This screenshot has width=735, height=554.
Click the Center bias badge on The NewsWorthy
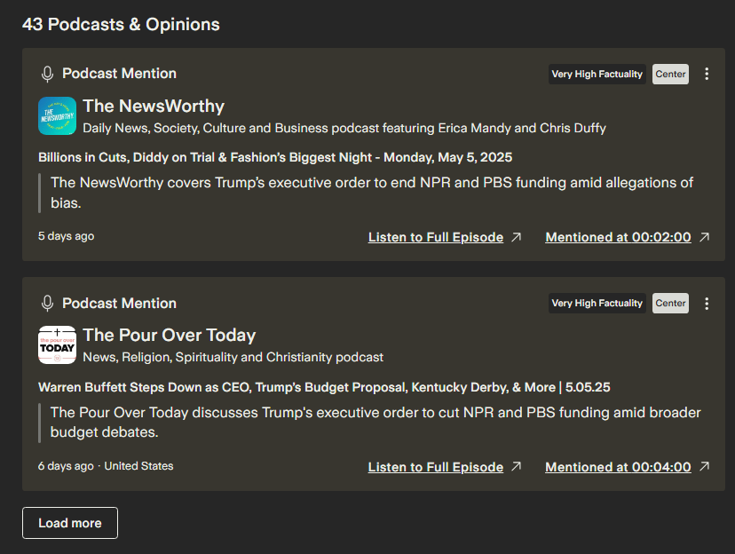pos(670,74)
